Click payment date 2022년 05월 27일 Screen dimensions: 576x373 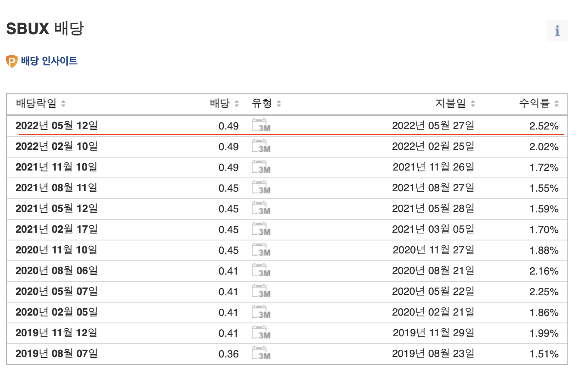pos(433,126)
